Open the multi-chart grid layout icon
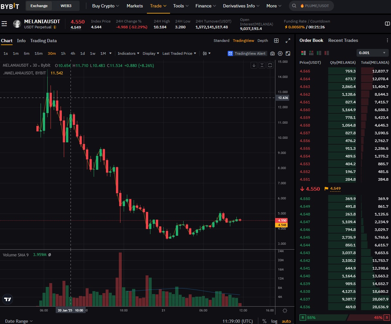Image resolution: width=391 pixels, height=324 pixels. point(276,41)
